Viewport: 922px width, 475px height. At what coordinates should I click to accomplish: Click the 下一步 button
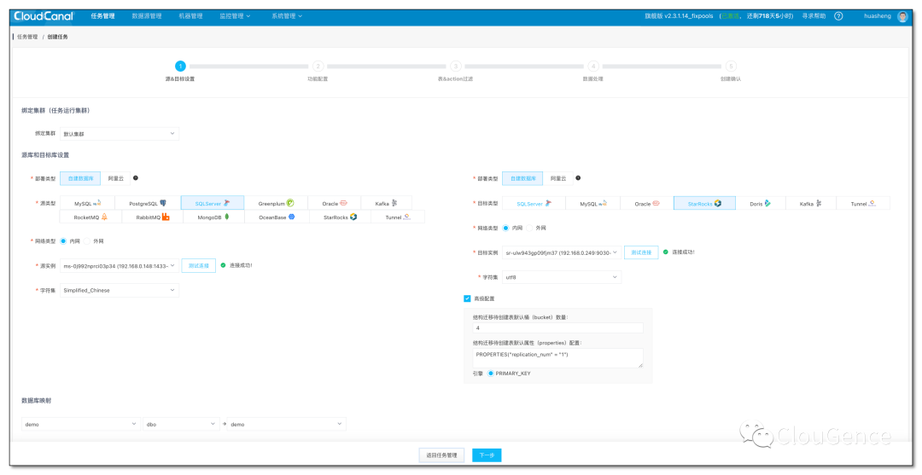(x=487, y=455)
